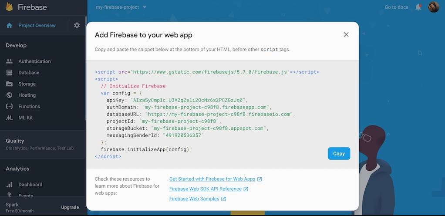Open Project Overview home icon

[10, 26]
